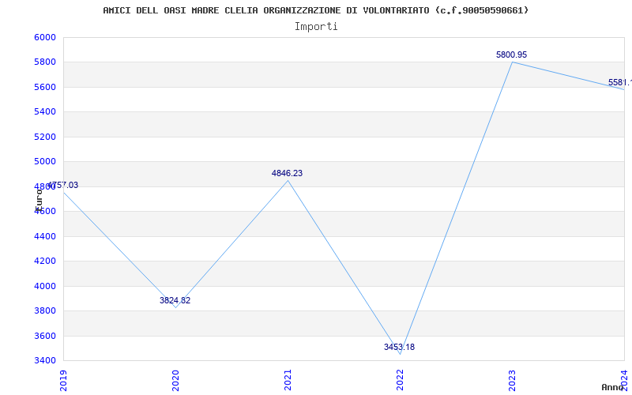This screenshot has width=632, height=395.
Task: Click the 3400 y-axis tick label
Action: [45, 361]
